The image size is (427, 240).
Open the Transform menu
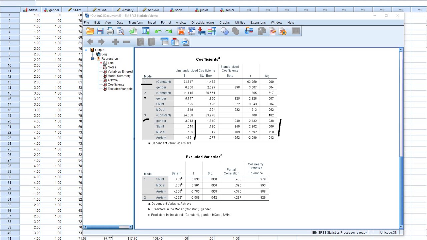[136, 23]
